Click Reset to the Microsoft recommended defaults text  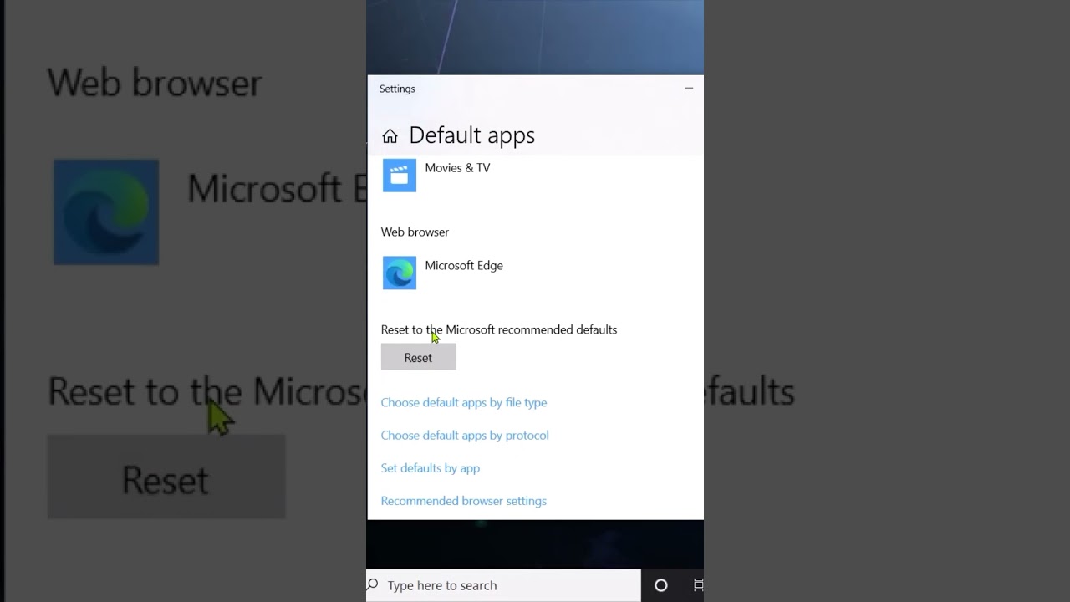click(499, 329)
